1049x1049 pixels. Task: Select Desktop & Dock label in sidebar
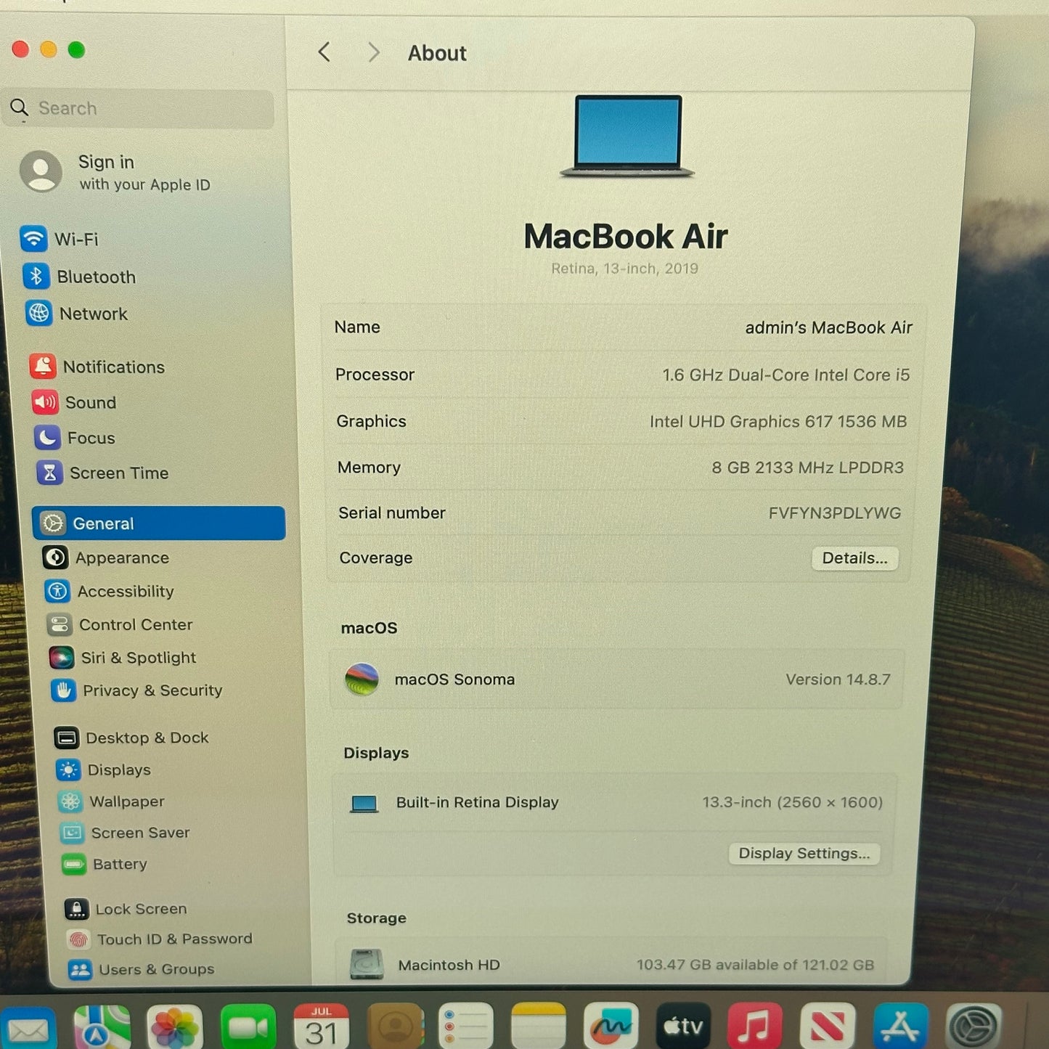tap(147, 738)
